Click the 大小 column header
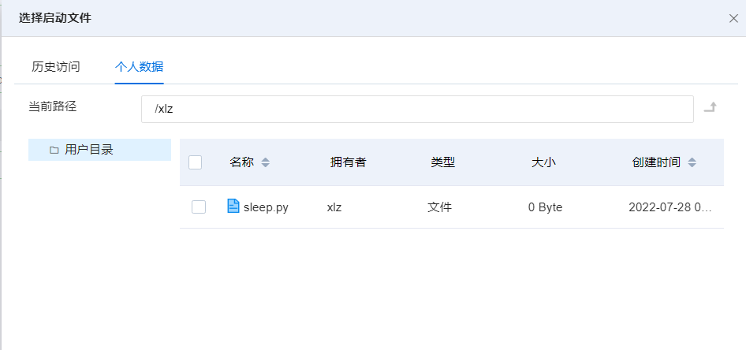The height and width of the screenshot is (350, 746). click(543, 162)
